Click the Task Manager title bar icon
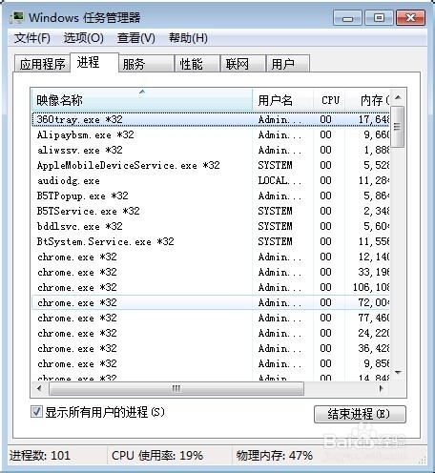 [16, 17]
